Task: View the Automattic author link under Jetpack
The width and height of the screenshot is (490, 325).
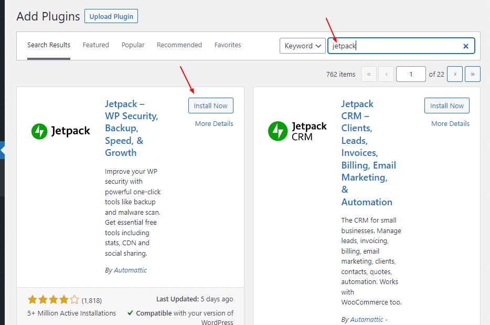Action: click(131, 270)
